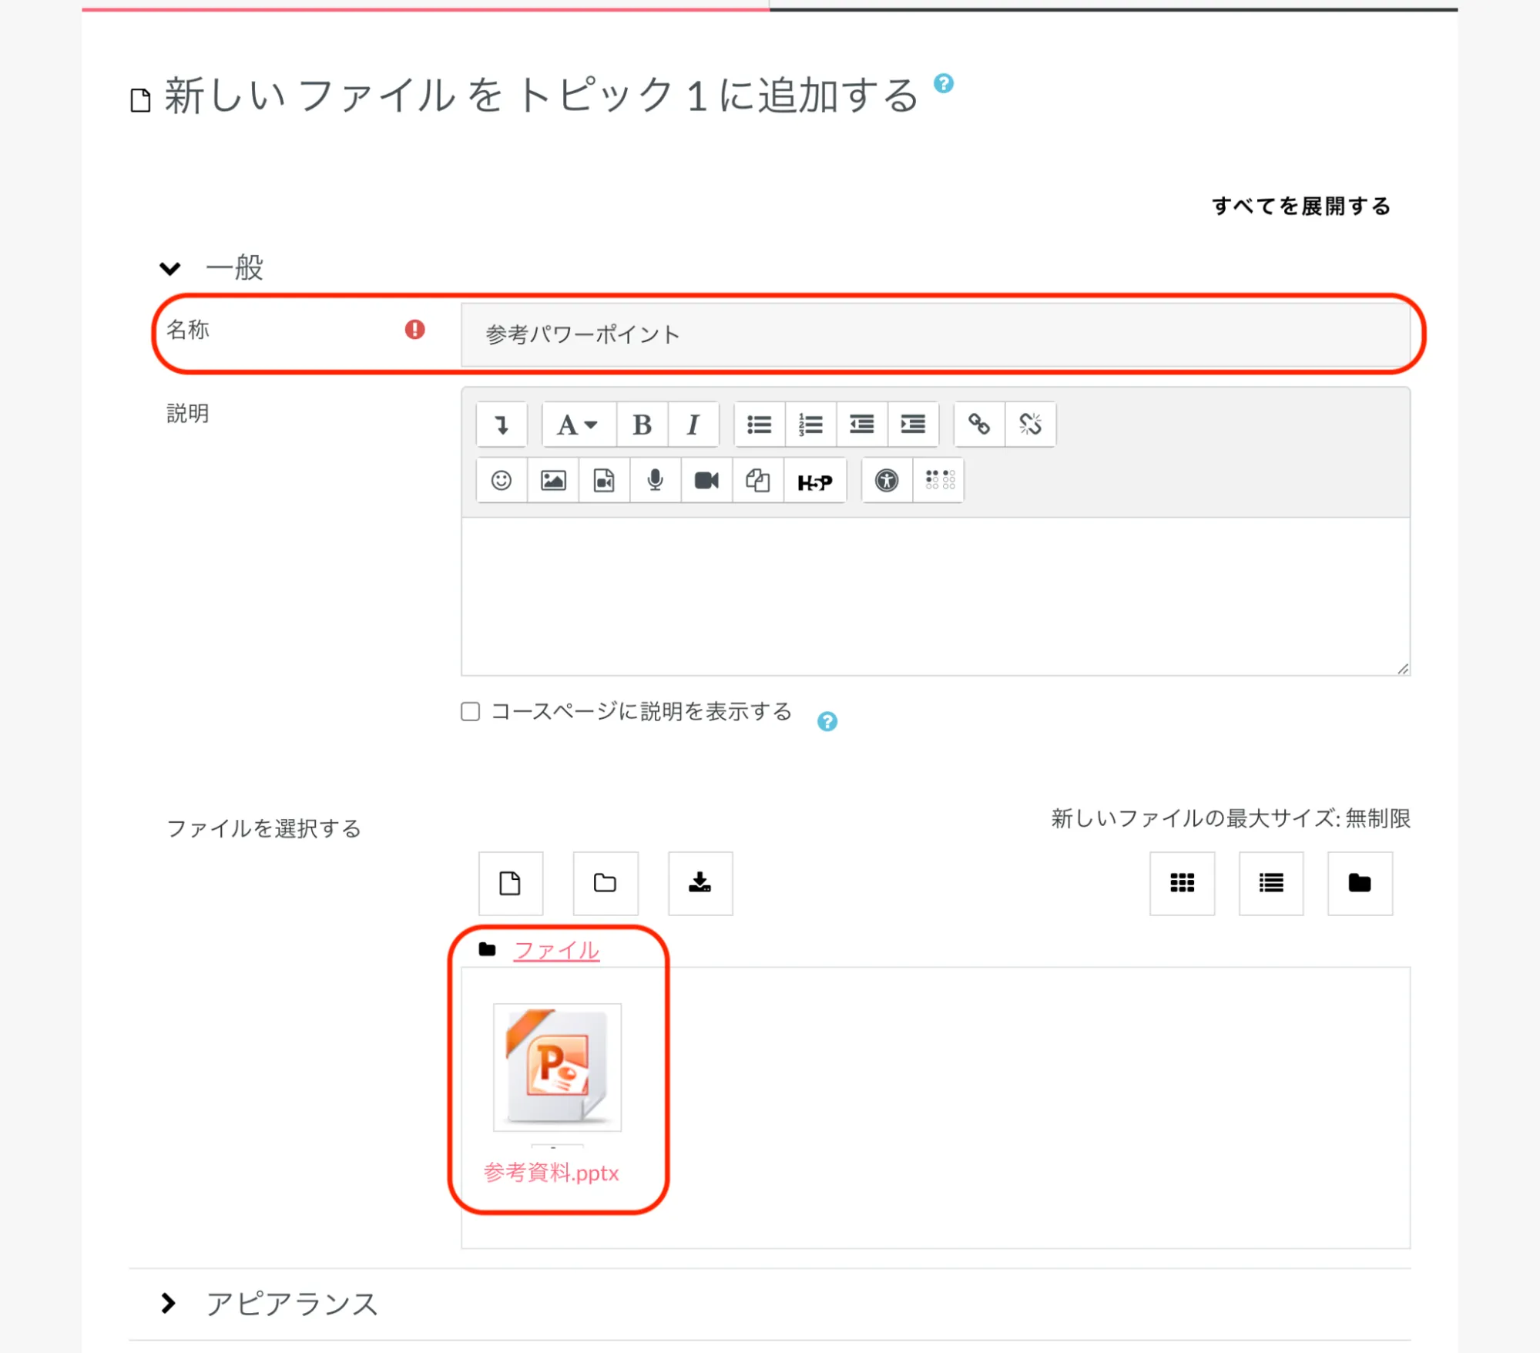Open the accessibility checker icon
This screenshot has width=1540, height=1353.
tap(887, 481)
